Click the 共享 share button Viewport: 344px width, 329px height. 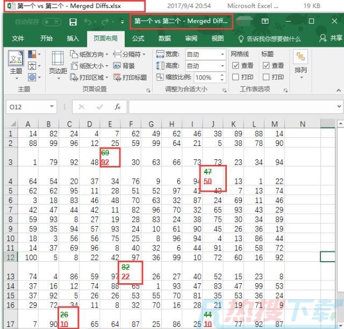click(331, 38)
